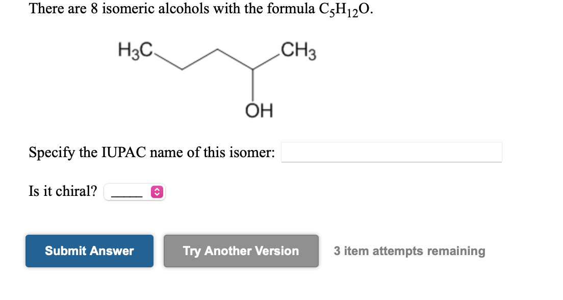Expand the "Is it chiral?" selector

click(x=135, y=192)
